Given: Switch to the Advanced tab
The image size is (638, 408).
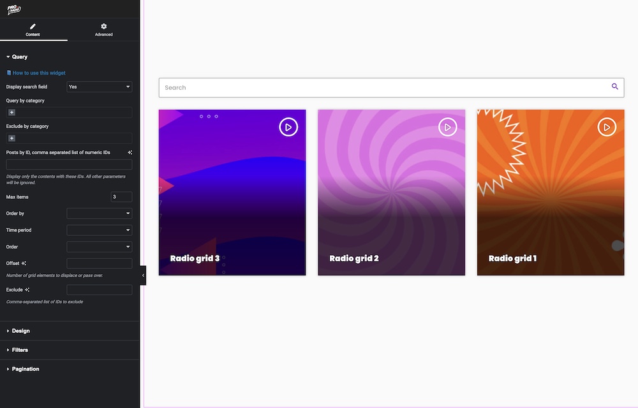Looking at the screenshot, I should [x=103, y=30].
